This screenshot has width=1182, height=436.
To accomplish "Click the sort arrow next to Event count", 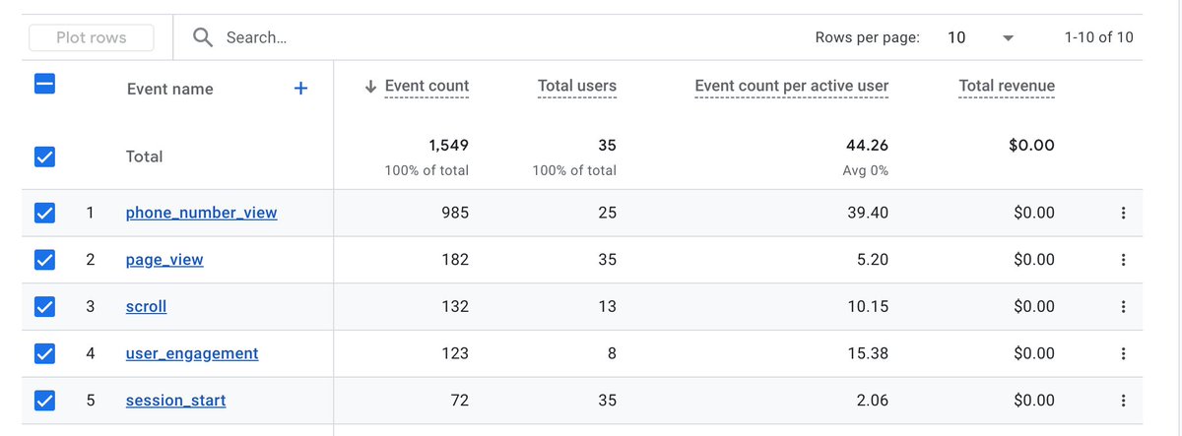I will [x=370, y=87].
